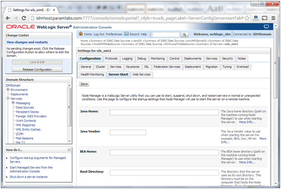Open the Logging tab
Viewport: 281px width, 189px height.
pyautogui.click(x=127, y=59)
